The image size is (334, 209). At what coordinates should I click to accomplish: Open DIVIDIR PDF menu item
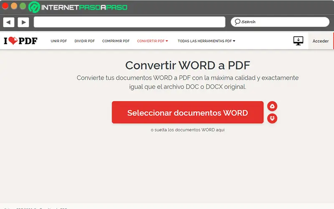[85, 41]
